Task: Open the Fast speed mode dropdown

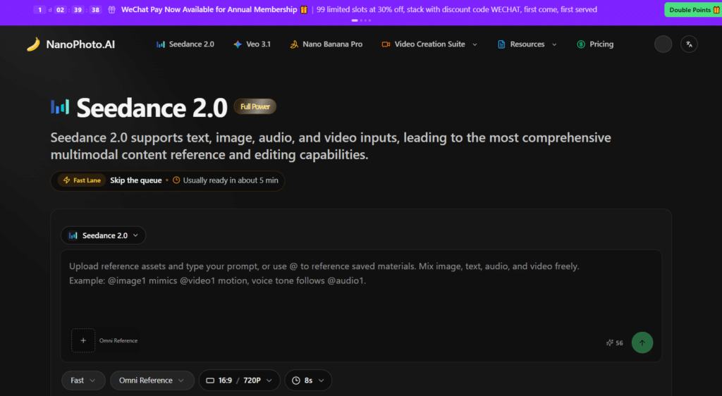Action: click(x=83, y=380)
